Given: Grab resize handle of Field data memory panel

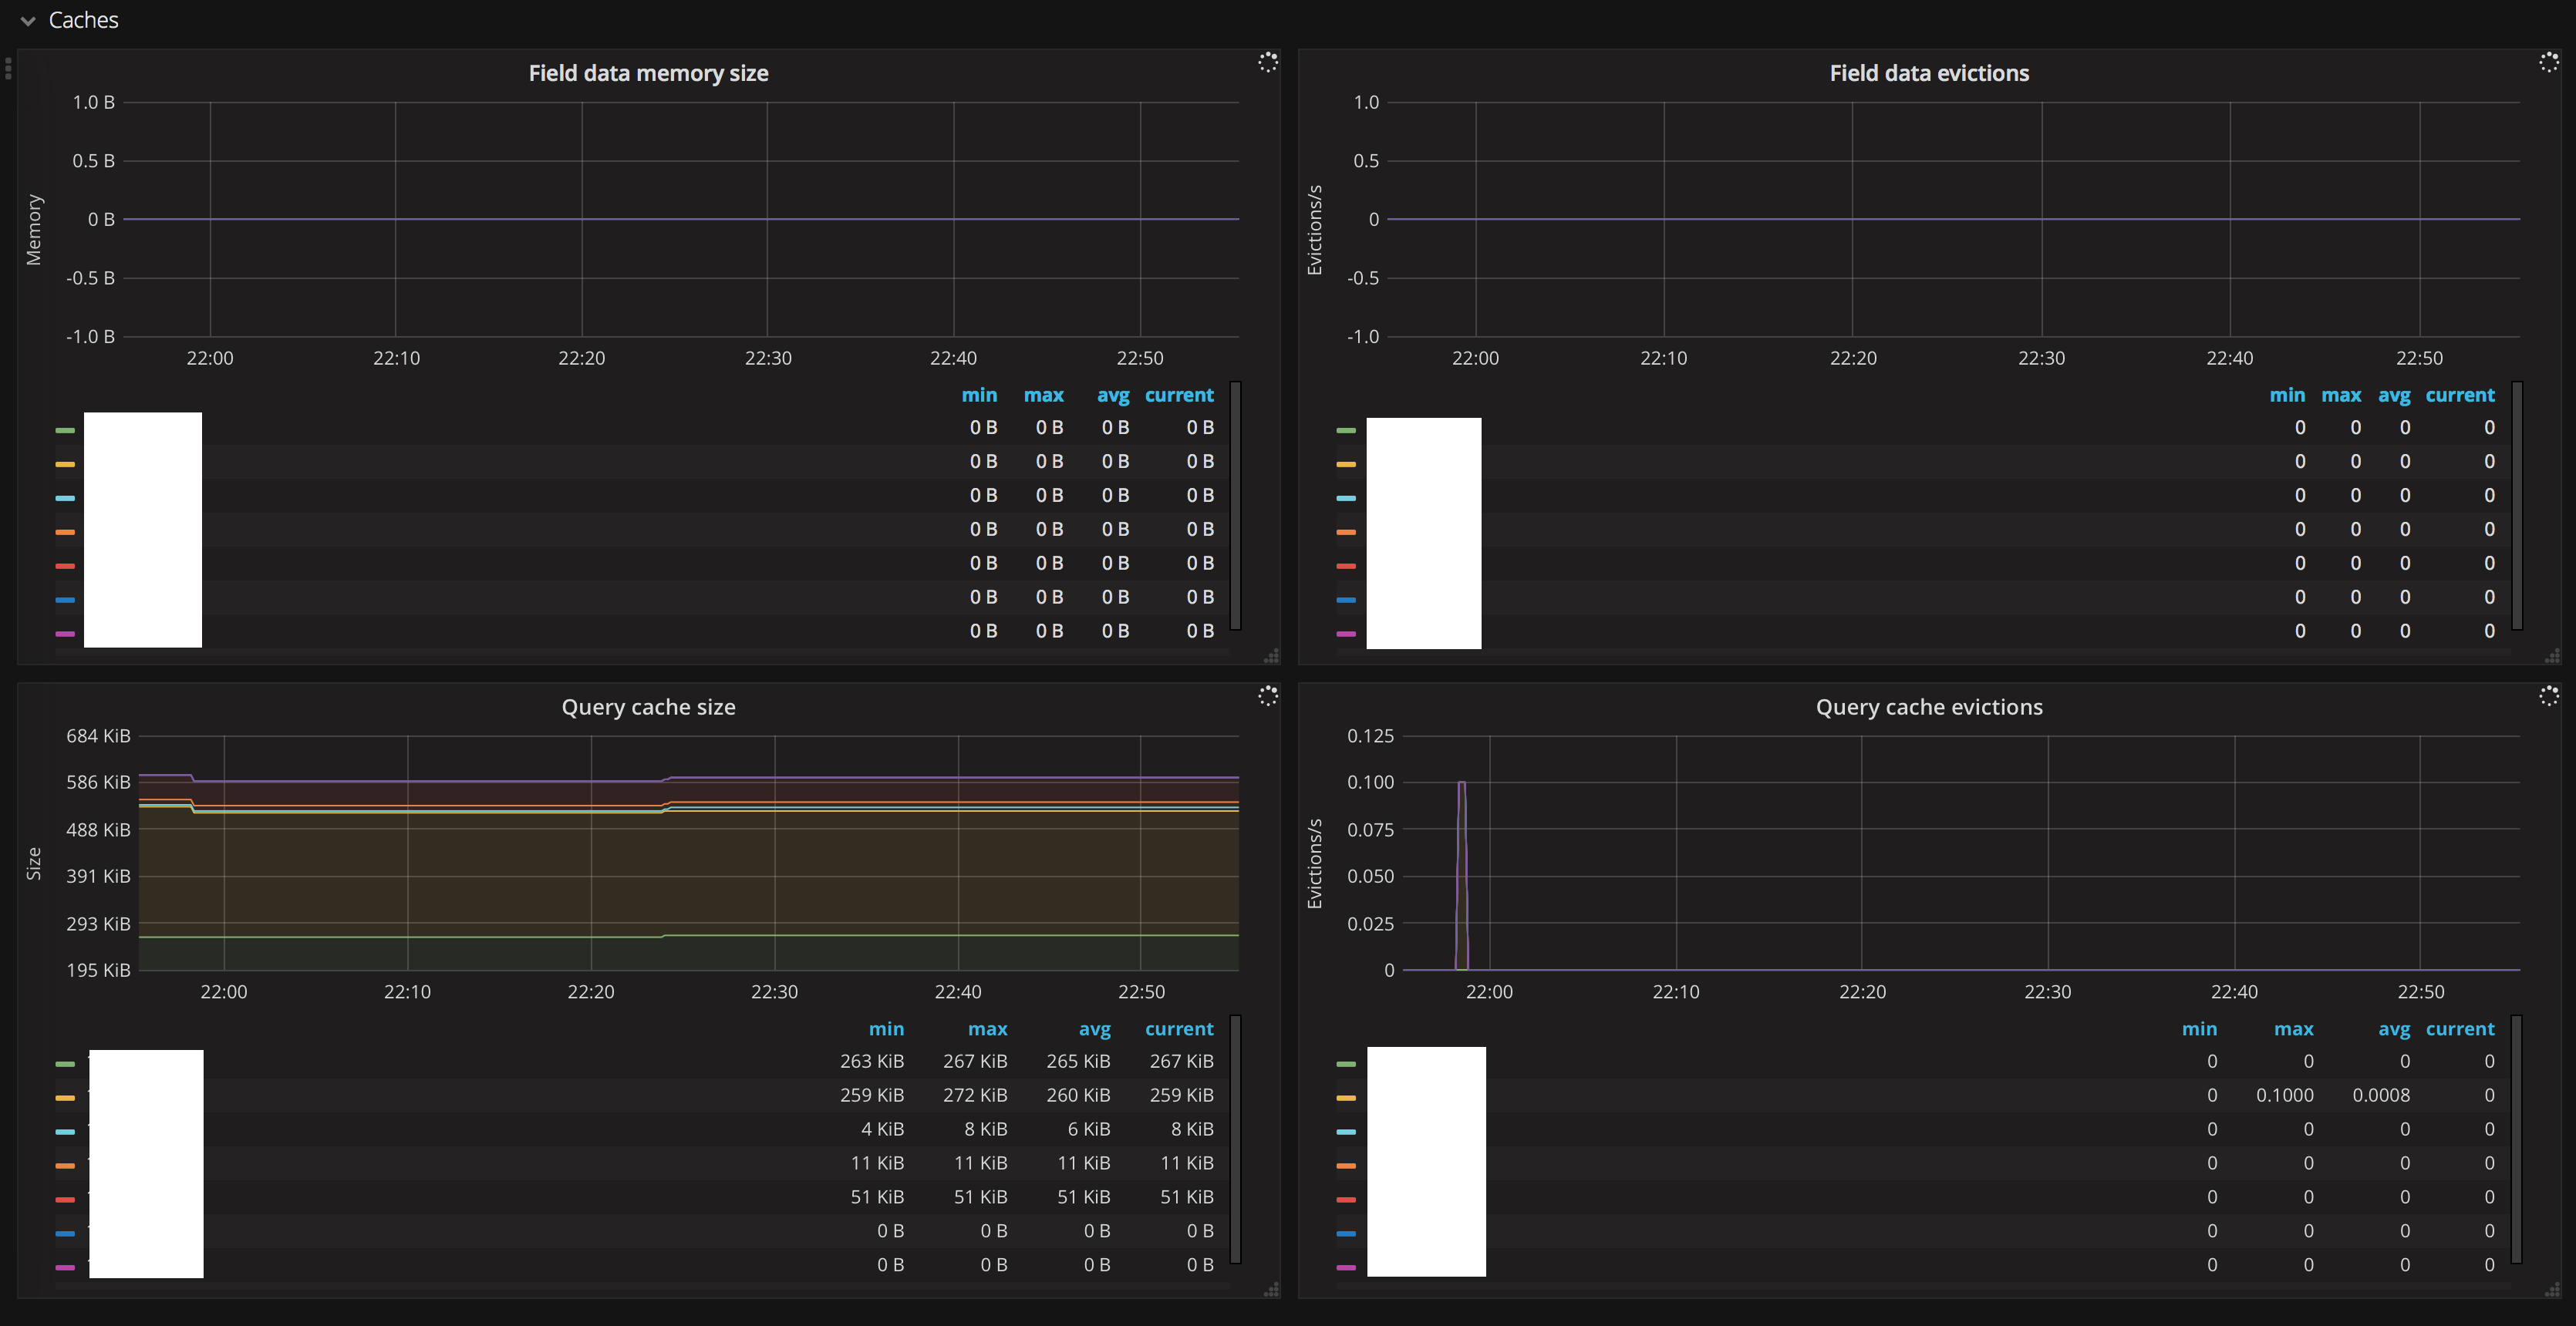Looking at the screenshot, I should tap(1271, 657).
